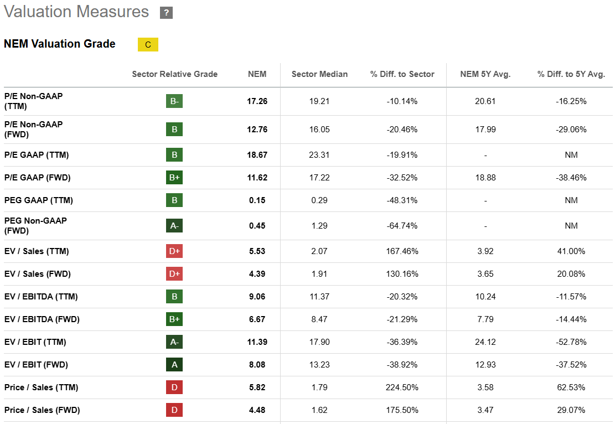The width and height of the screenshot is (615, 424).
Task: Select the P/E Non-GAAP (FWD) row label
Action: pos(33,130)
